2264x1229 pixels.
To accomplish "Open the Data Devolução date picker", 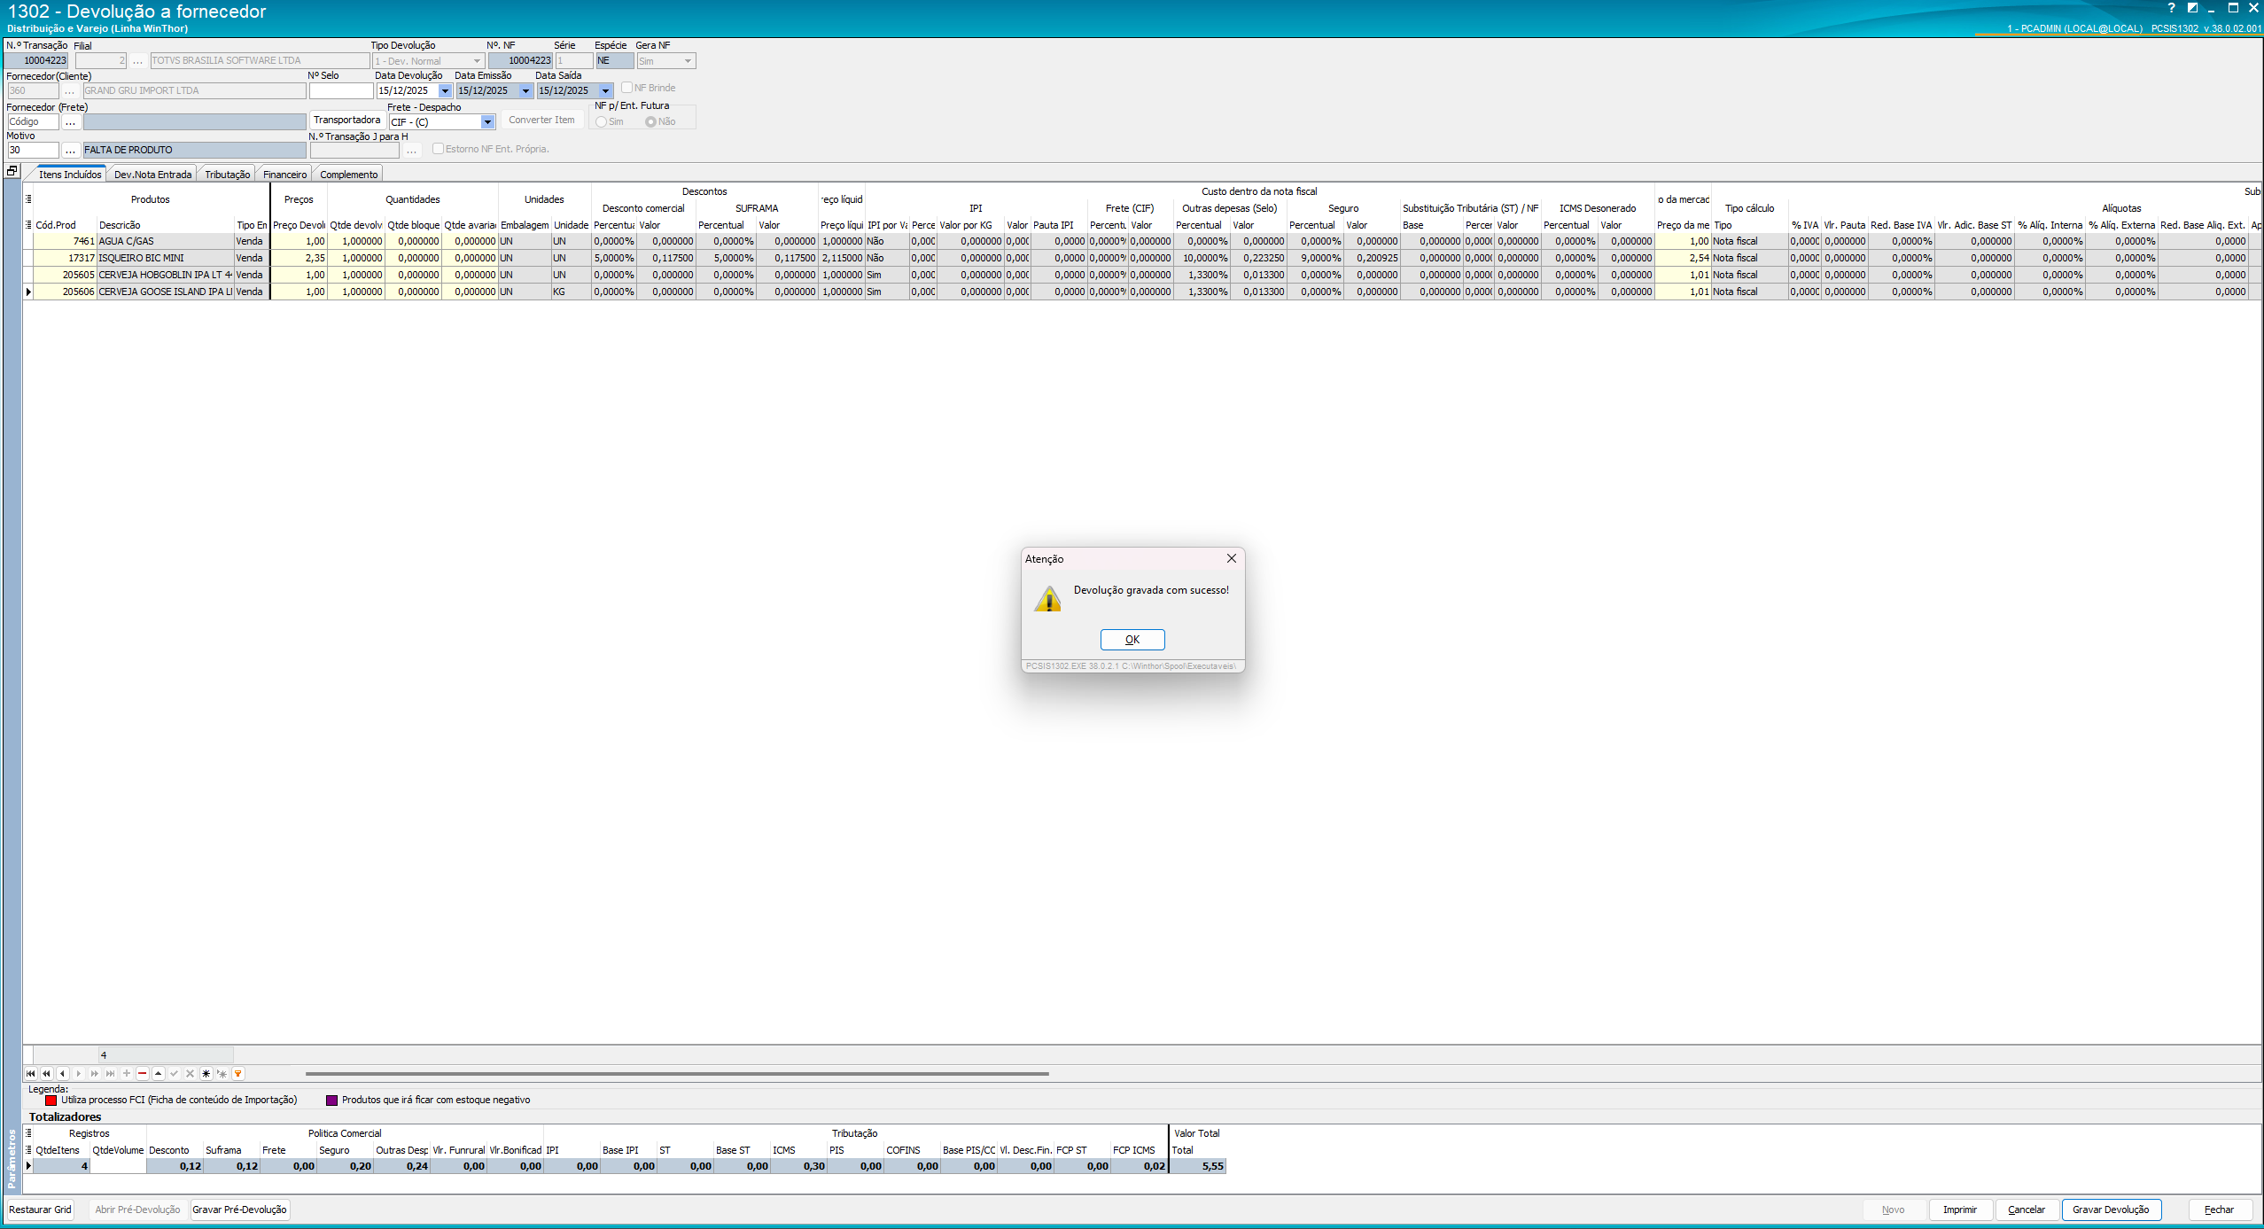I will 445,91.
